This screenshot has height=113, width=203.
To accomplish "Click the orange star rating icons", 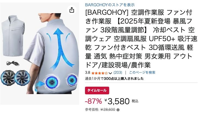I will click(x=99, y=73).
